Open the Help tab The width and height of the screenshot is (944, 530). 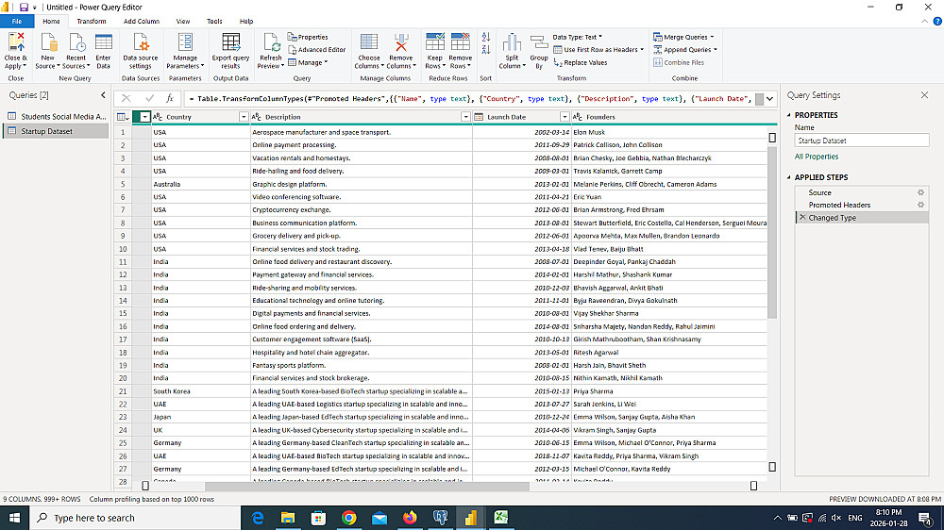pyautogui.click(x=246, y=21)
